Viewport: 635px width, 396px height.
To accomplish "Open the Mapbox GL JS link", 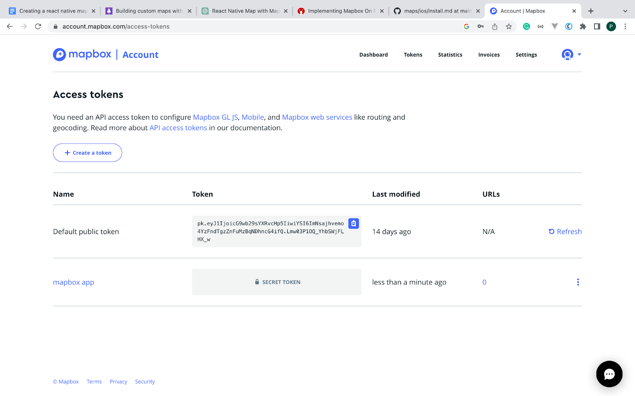I will [x=216, y=117].
